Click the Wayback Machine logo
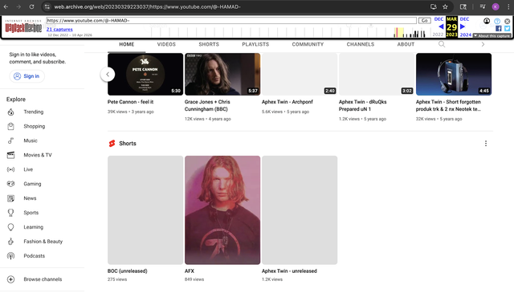 23,26
